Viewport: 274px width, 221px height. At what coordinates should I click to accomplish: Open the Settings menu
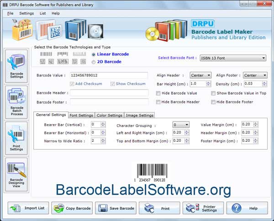click(x=26, y=13)
